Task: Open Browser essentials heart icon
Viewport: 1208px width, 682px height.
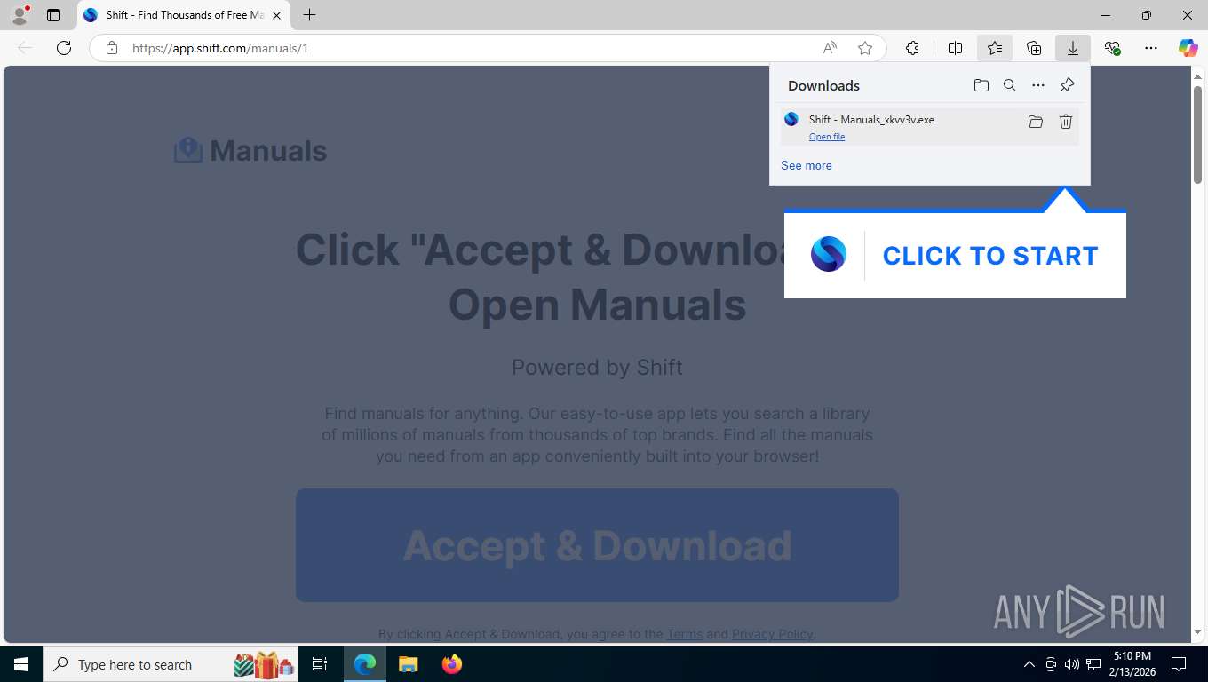Action: (1112, 48)
